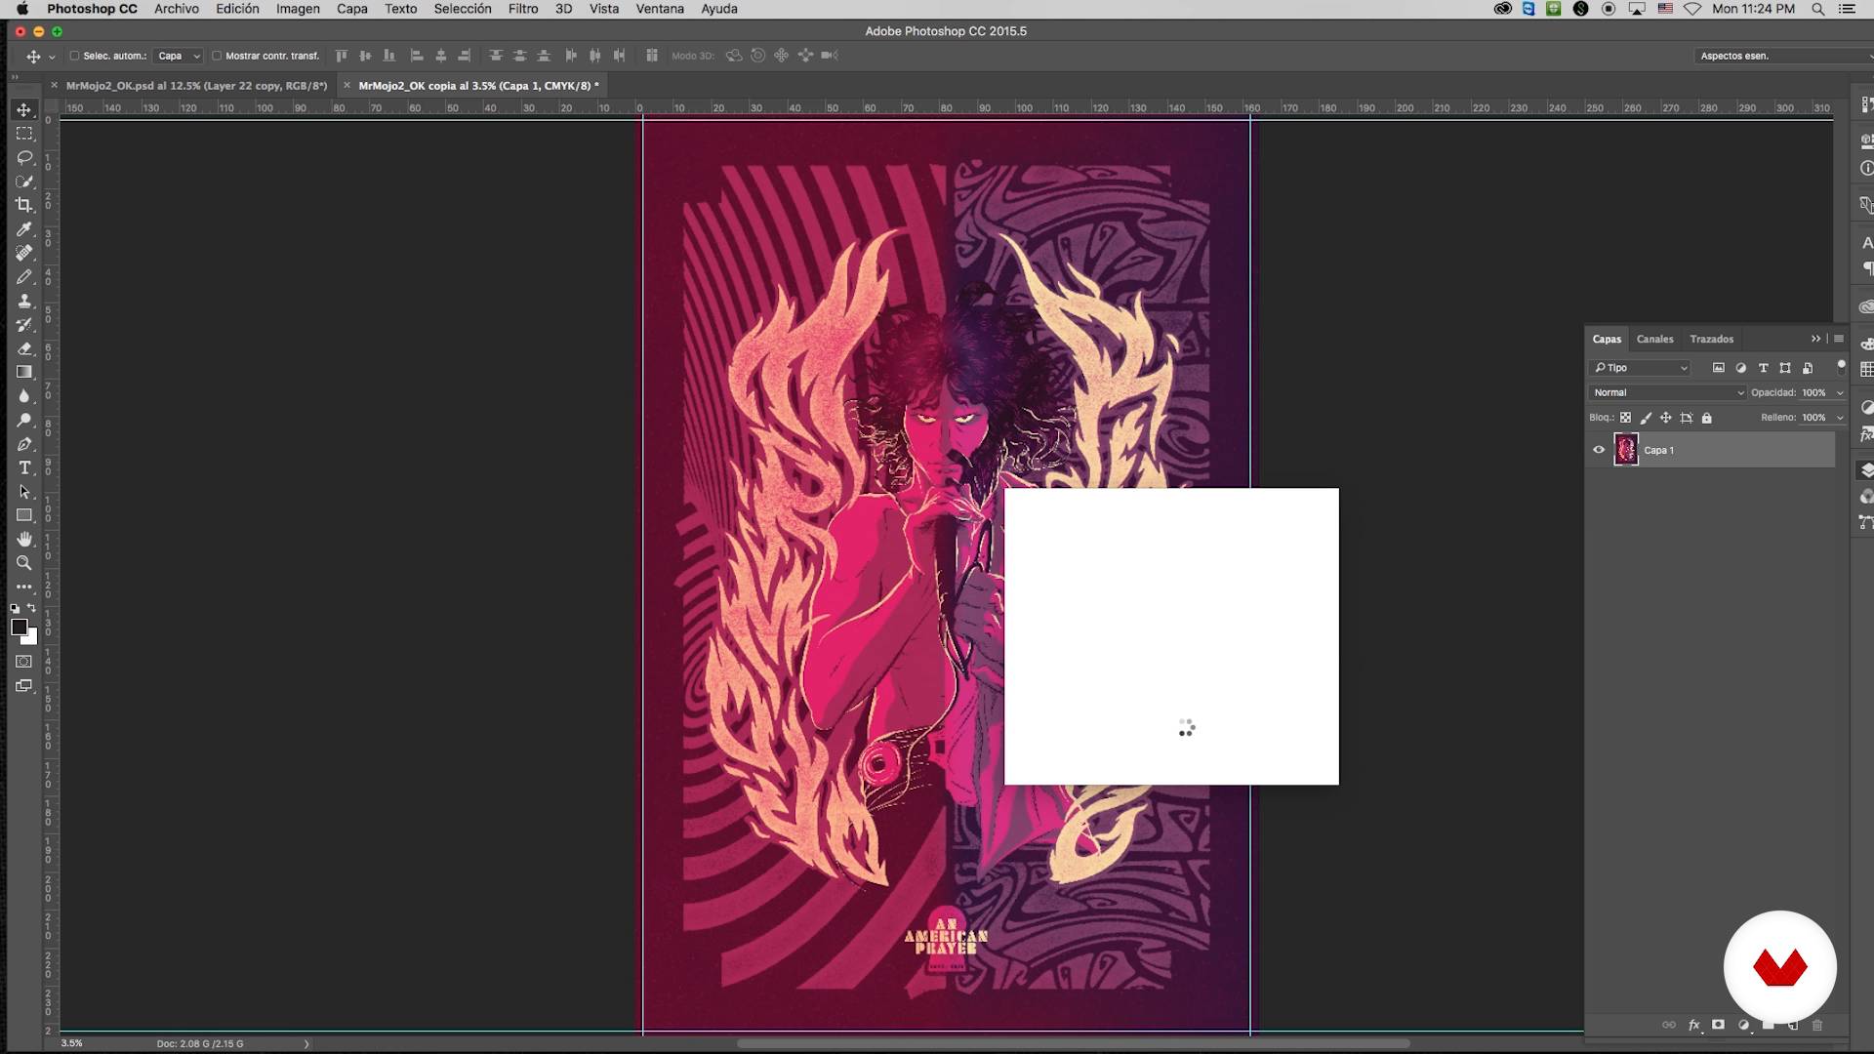This screenshot has height=1054, width=1874.
Task: Collapse the layers panel with double arrows
Action: [x=1816, y=339]
